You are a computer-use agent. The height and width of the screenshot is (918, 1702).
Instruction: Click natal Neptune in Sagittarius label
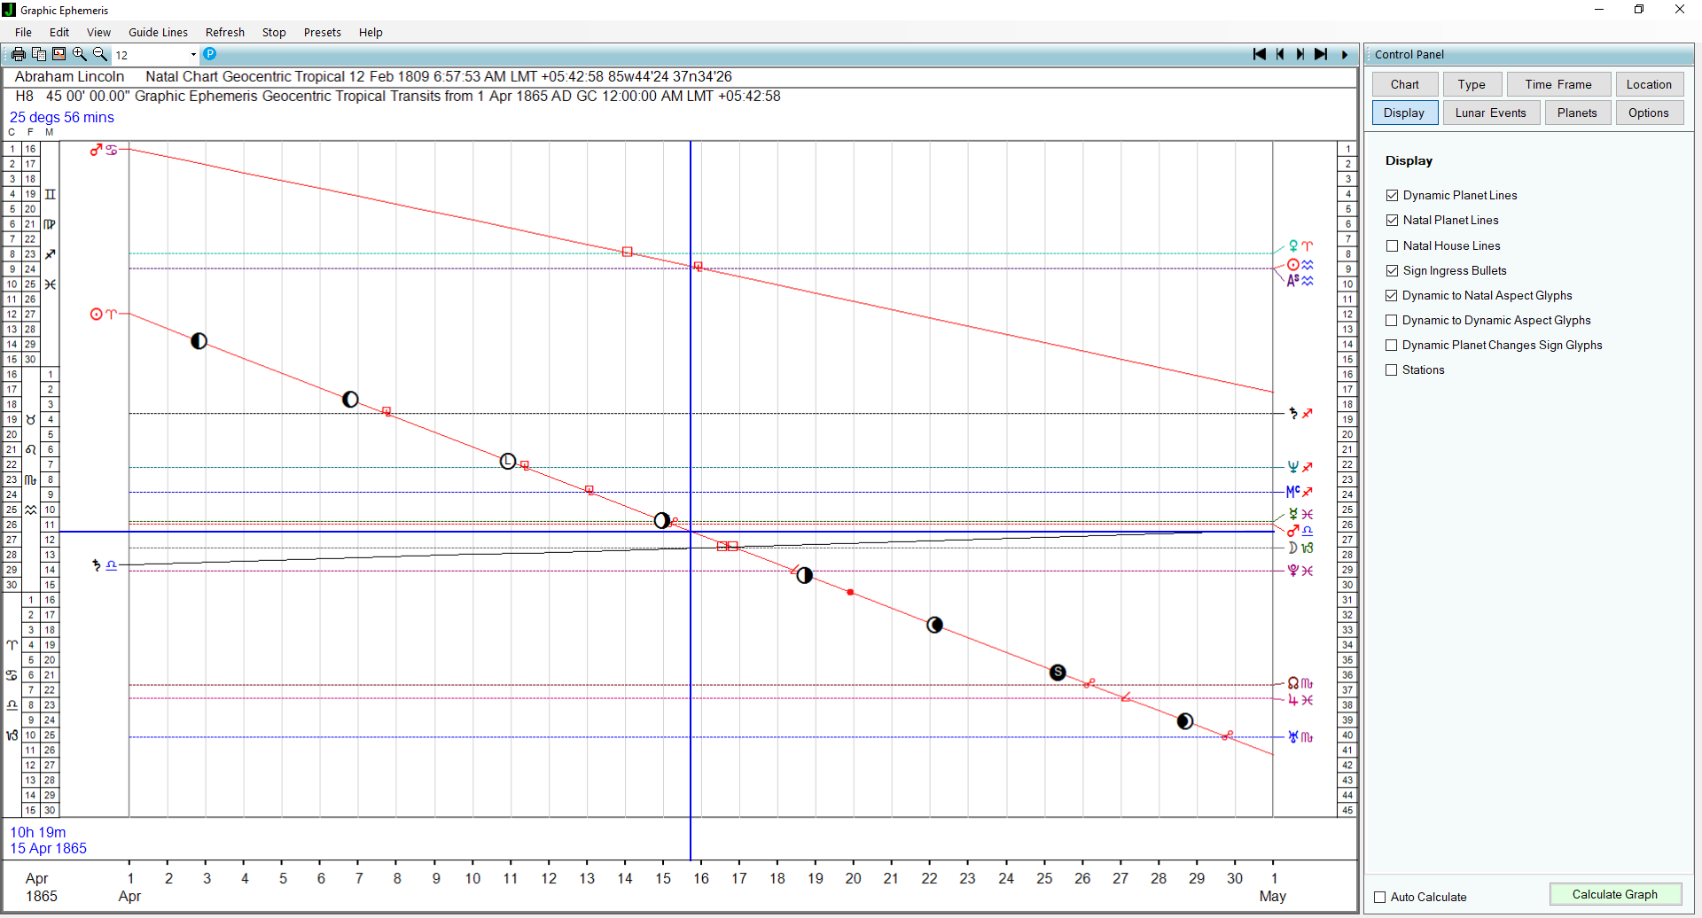coord(1300,467)
